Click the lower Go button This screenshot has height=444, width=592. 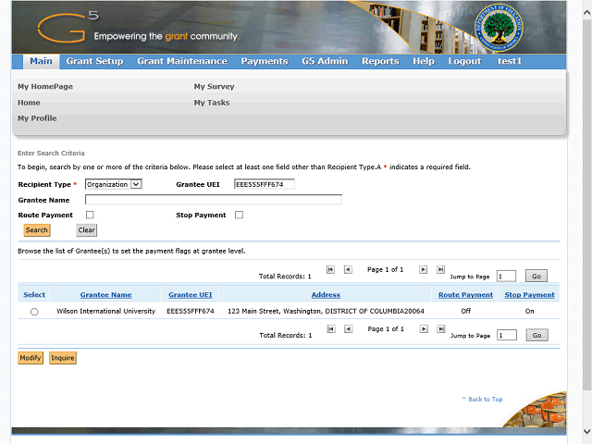(x=536, y=335)
